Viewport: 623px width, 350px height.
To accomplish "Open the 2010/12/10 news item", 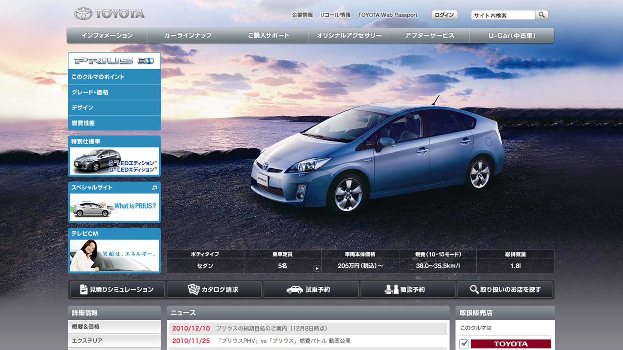I will 308,329.
